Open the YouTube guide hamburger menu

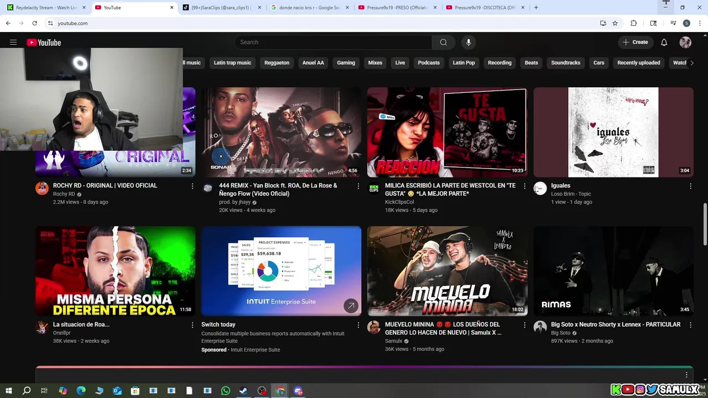13,43
